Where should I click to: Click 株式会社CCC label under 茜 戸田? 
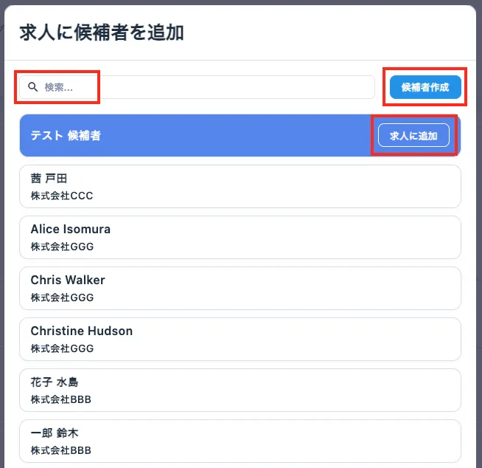[62, 196]
